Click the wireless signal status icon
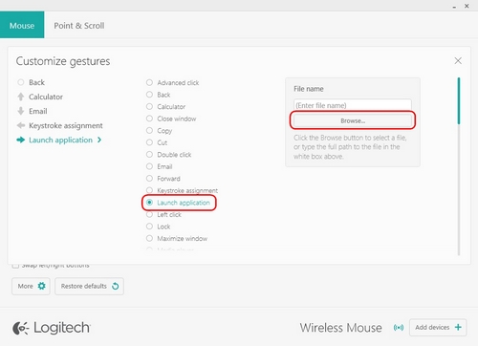The image size is (478, 346). click(399, 328)
